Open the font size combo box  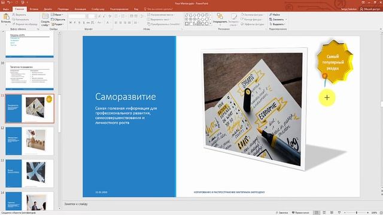pos(93,16)
